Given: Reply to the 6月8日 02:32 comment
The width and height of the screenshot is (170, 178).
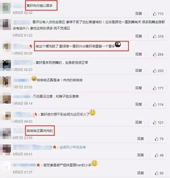Looking at the screenshot, I should [139, 14].
